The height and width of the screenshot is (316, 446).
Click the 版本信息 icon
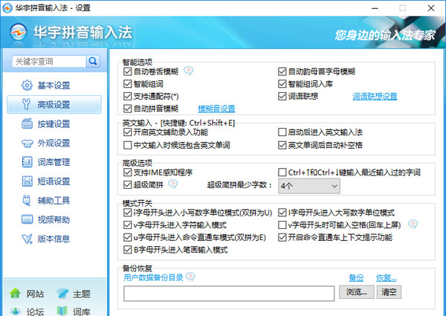pyautogui.click(x=27, y=239)
